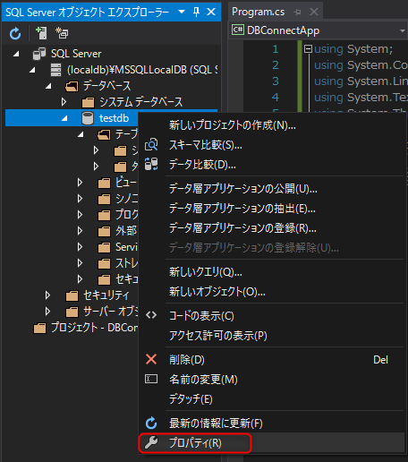The height and width of the screenshot is (462, 408).
Task: Select the プロジェクト - DBConnectApp node
Action: (x=94, y=328)
